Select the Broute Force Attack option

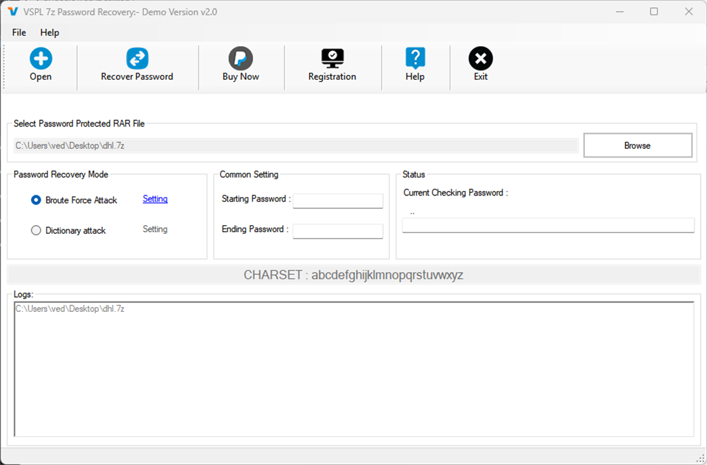click(x=35, y=200)
